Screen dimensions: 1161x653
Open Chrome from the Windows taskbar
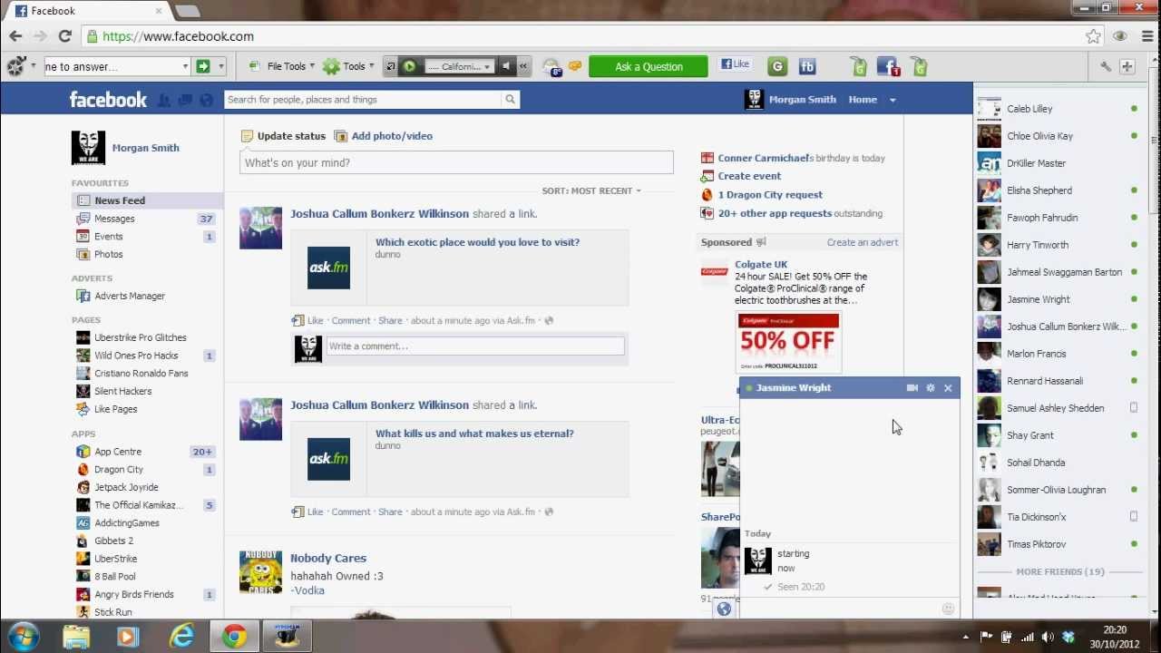point(234,637)
